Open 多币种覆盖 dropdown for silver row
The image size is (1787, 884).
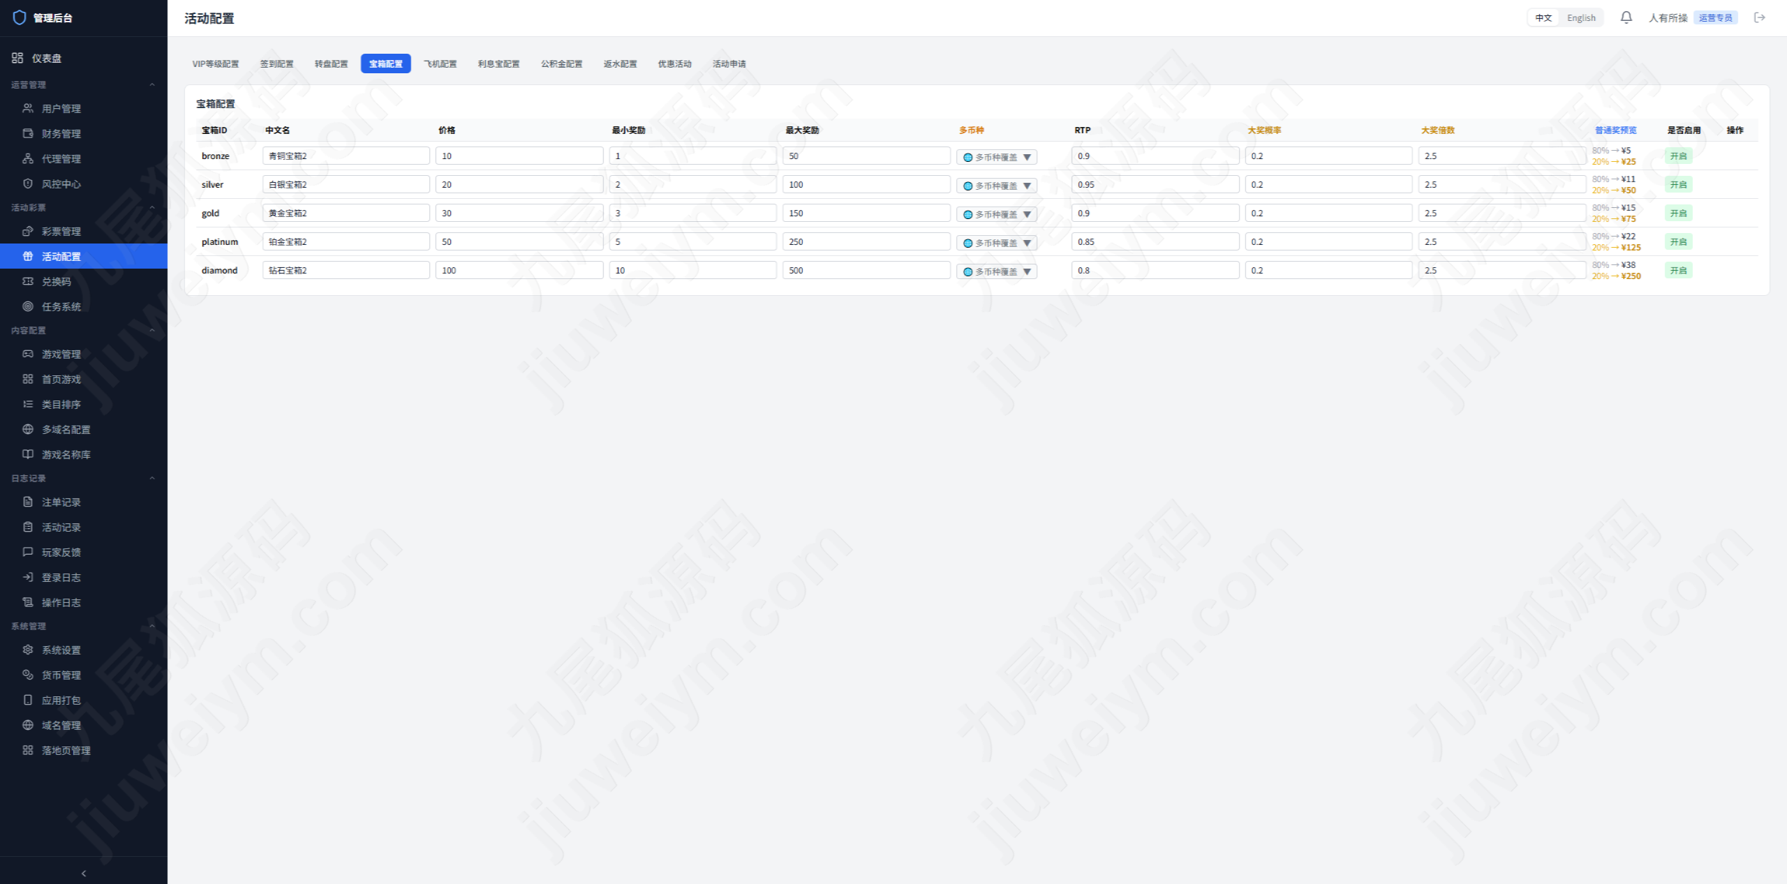point(997,186)
